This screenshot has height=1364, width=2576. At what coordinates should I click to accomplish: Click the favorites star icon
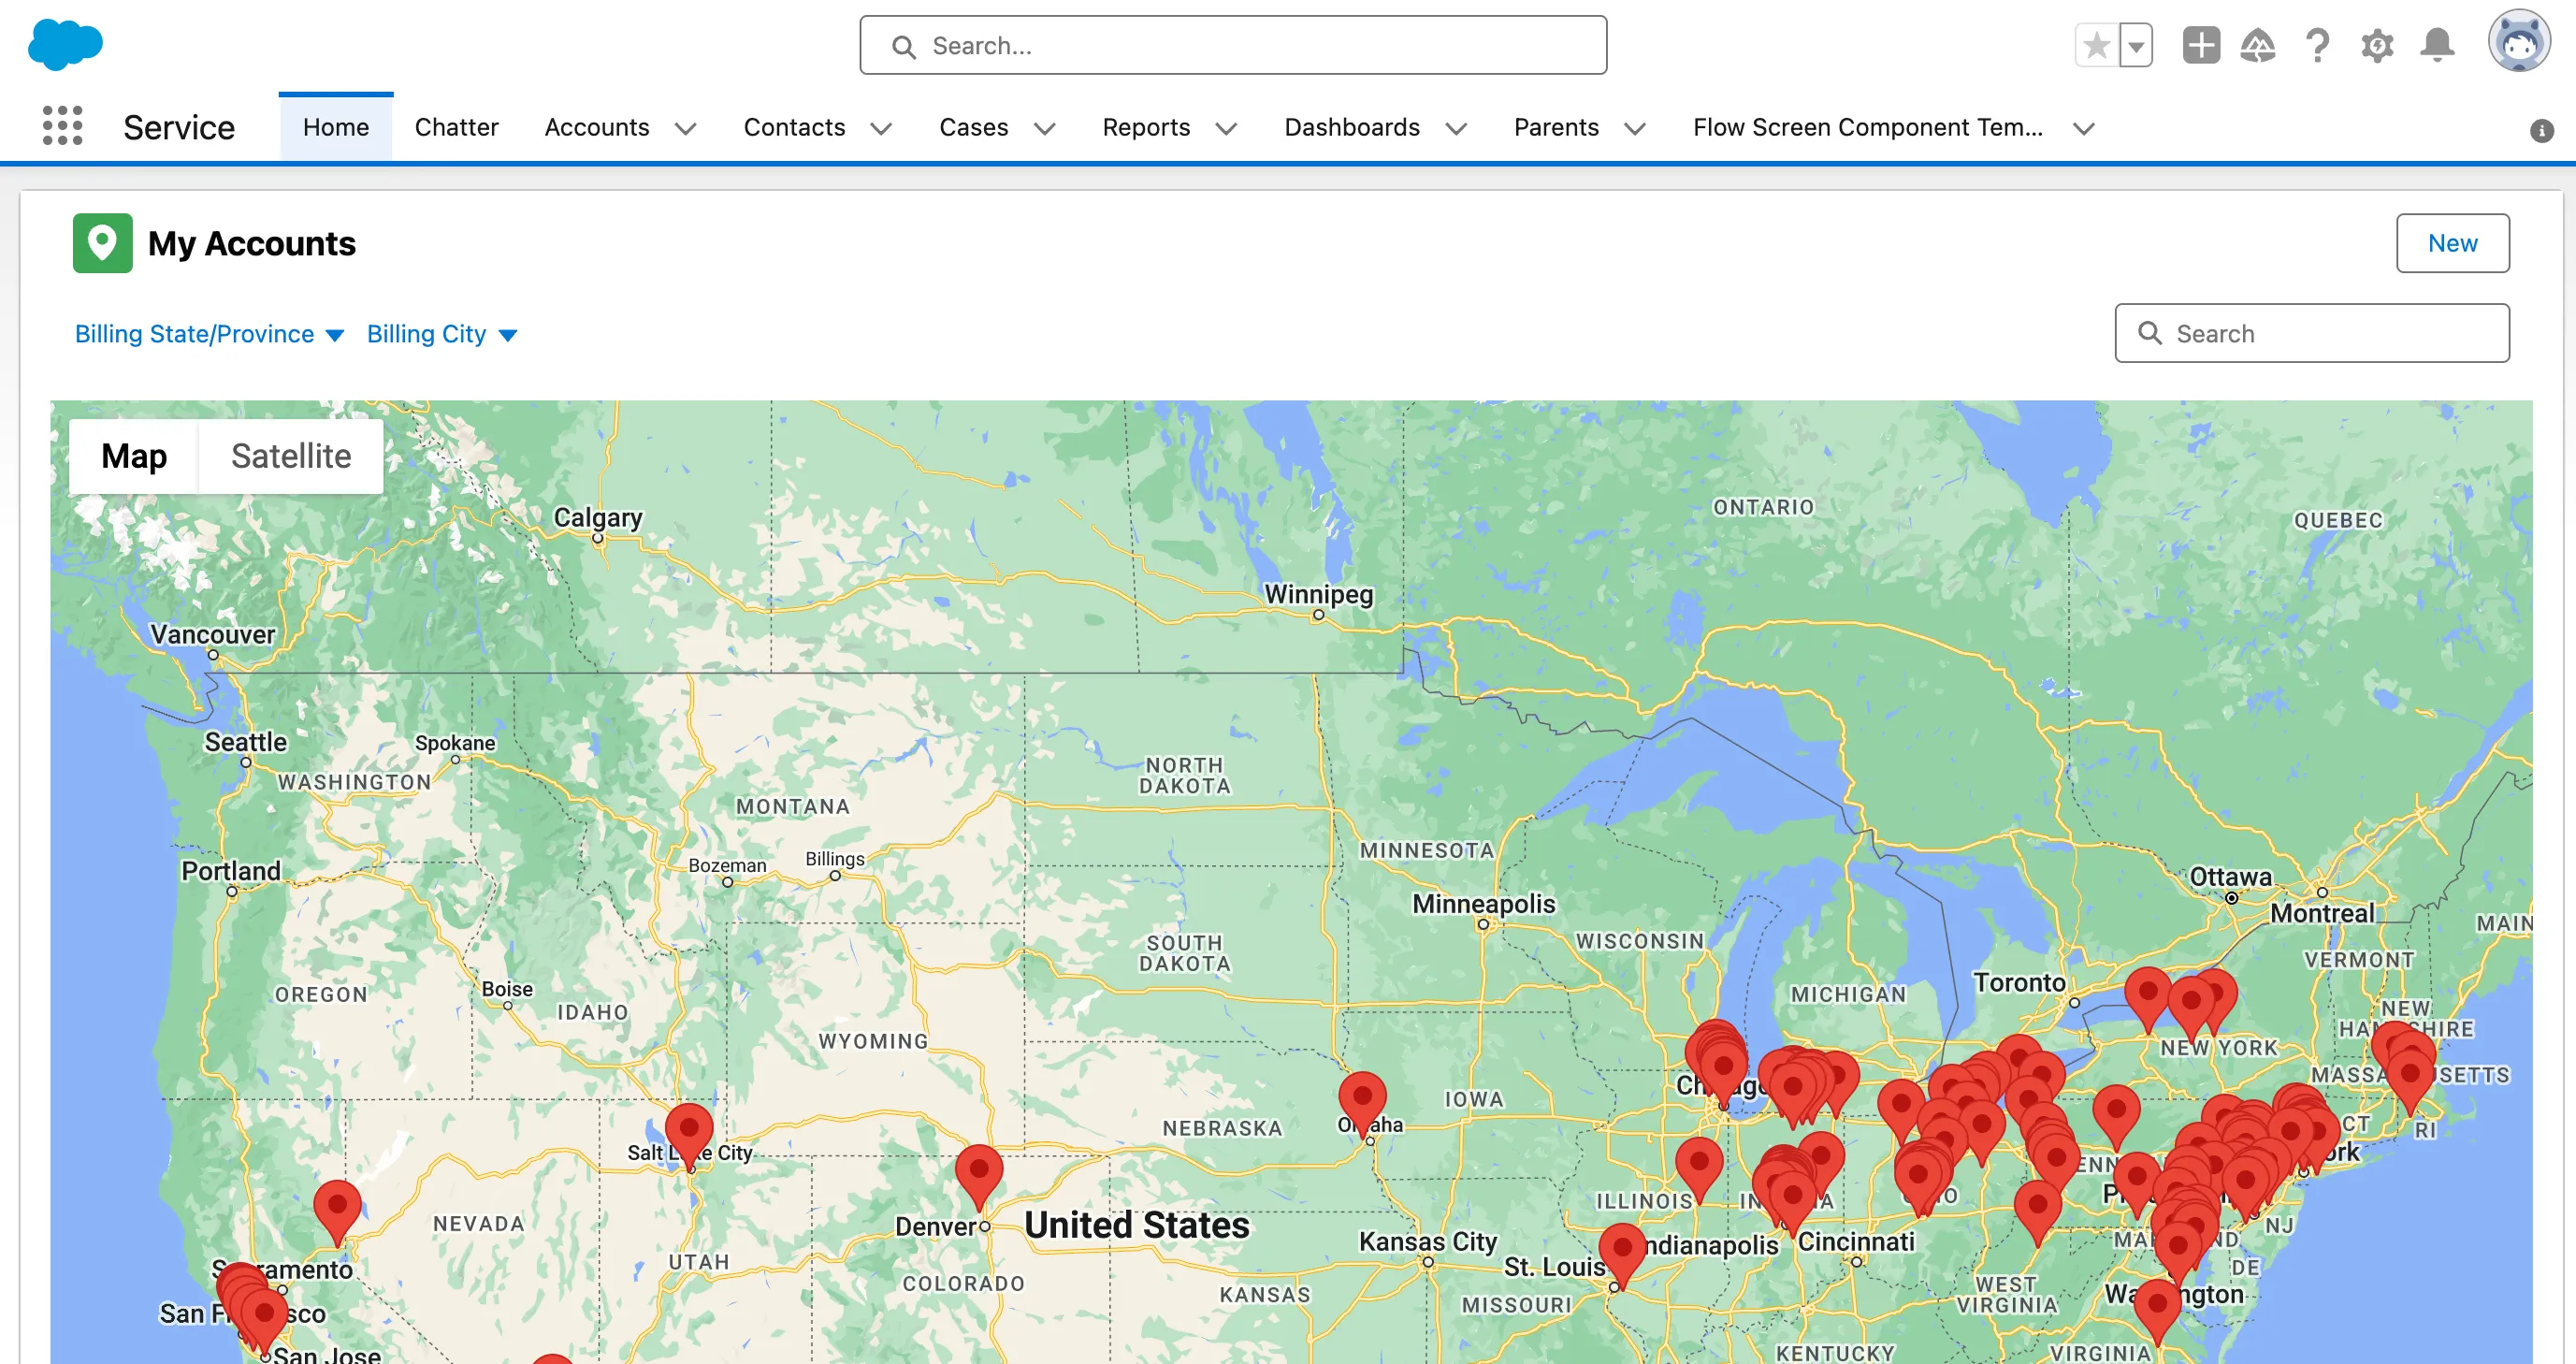(x=2095, y=45)
